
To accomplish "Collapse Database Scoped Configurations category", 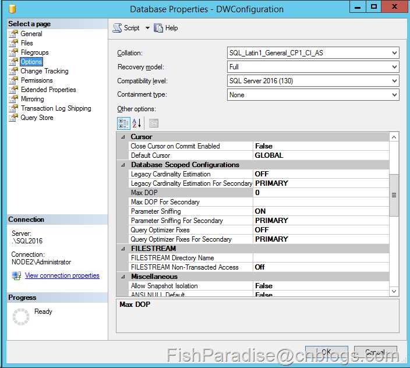I will coord(123,165).
